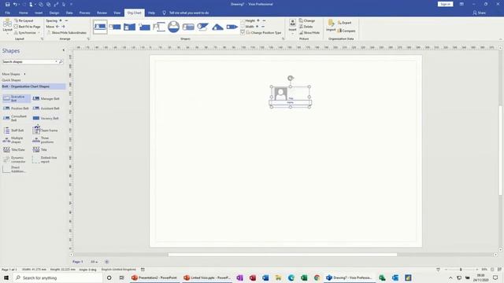Click Delete picture in Picture group

coord(306,27)
